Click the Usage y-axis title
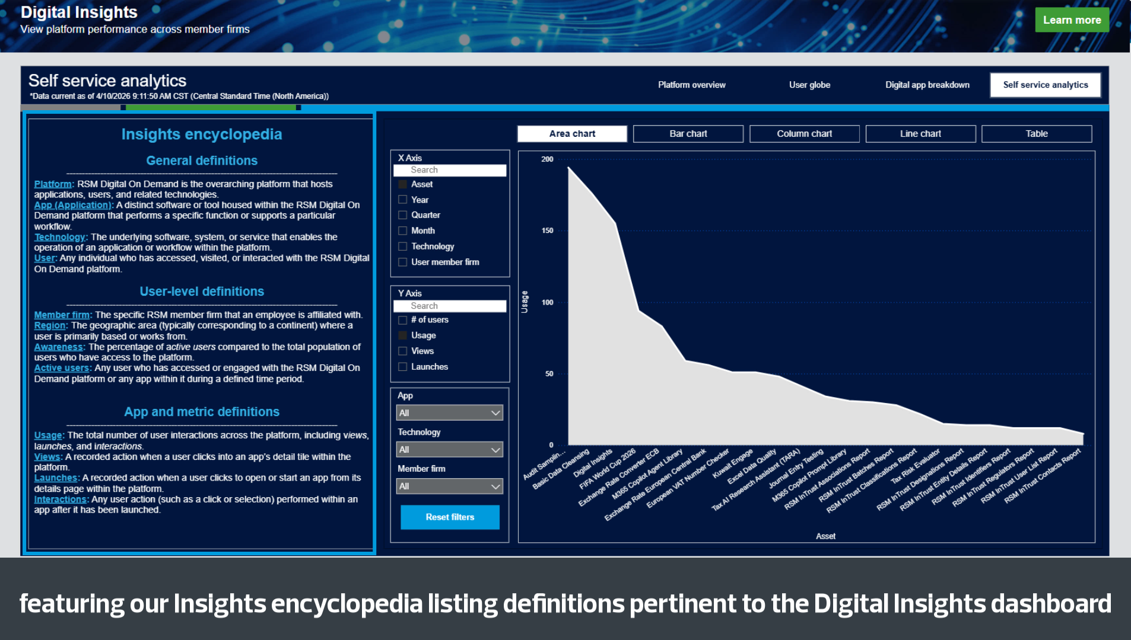1131x640 pixels. tap(525, 302)
